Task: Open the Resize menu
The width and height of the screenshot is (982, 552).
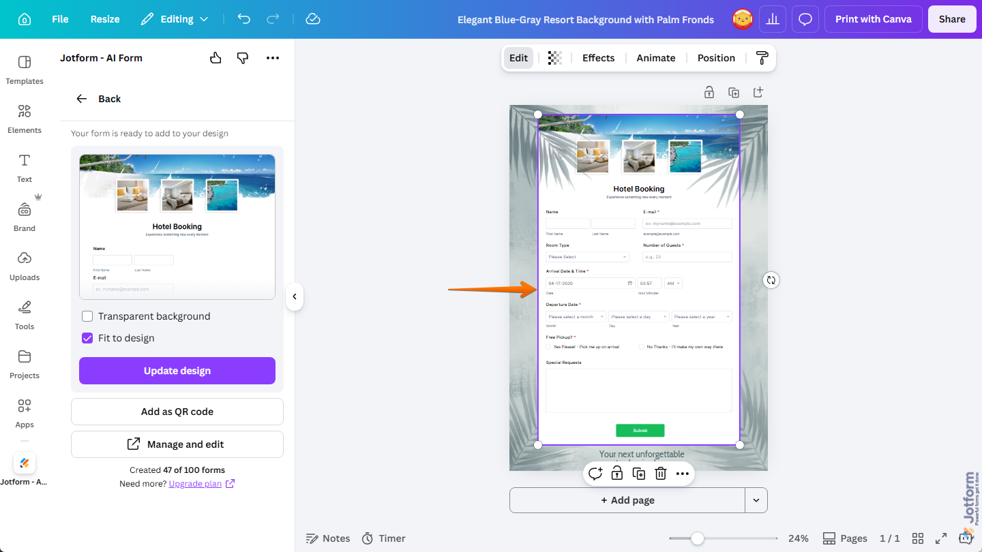Action: [x=105, y=19]
